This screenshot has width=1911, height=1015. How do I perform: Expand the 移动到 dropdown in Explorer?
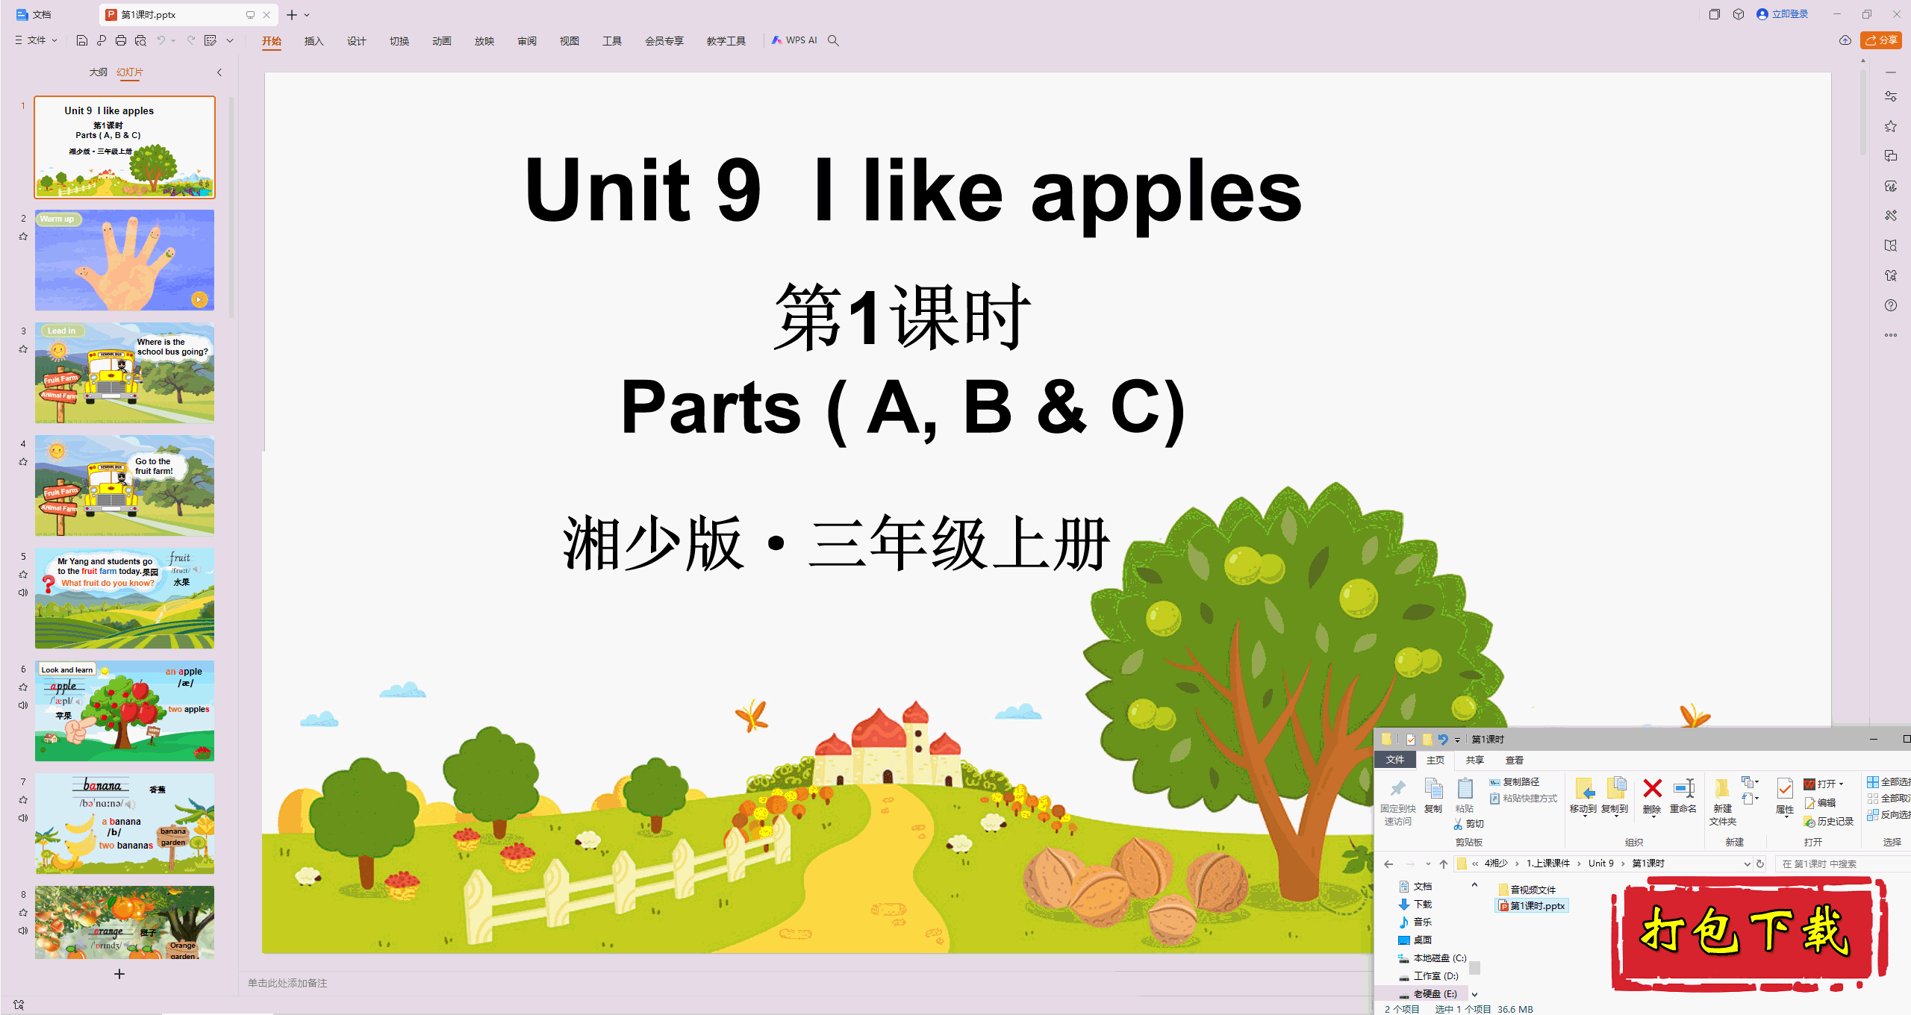pyautogui.click(x=1584, y=816)
